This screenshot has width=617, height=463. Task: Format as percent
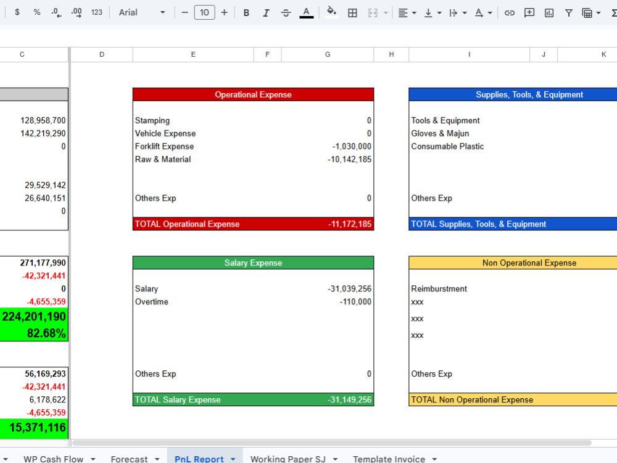[37, 12]
